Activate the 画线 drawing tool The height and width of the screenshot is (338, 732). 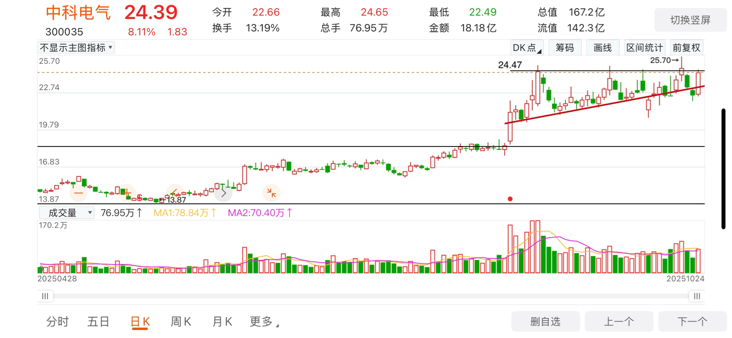tap(603, 48)
